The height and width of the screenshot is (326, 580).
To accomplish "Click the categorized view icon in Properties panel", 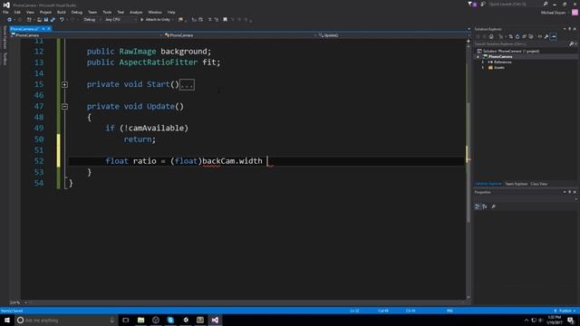I will click(x=478, y=206).
